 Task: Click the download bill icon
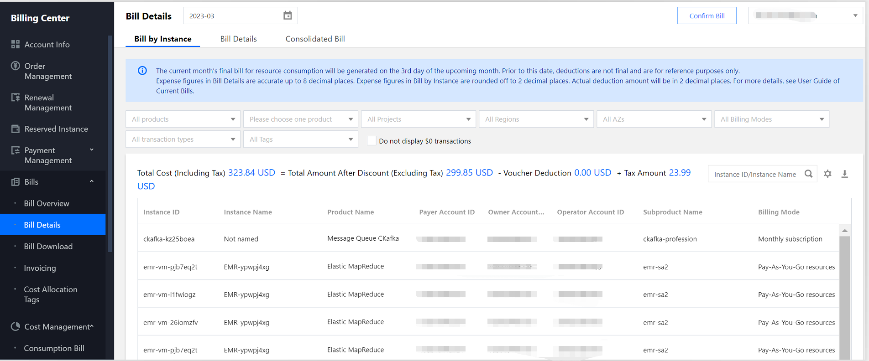point(844,174)
